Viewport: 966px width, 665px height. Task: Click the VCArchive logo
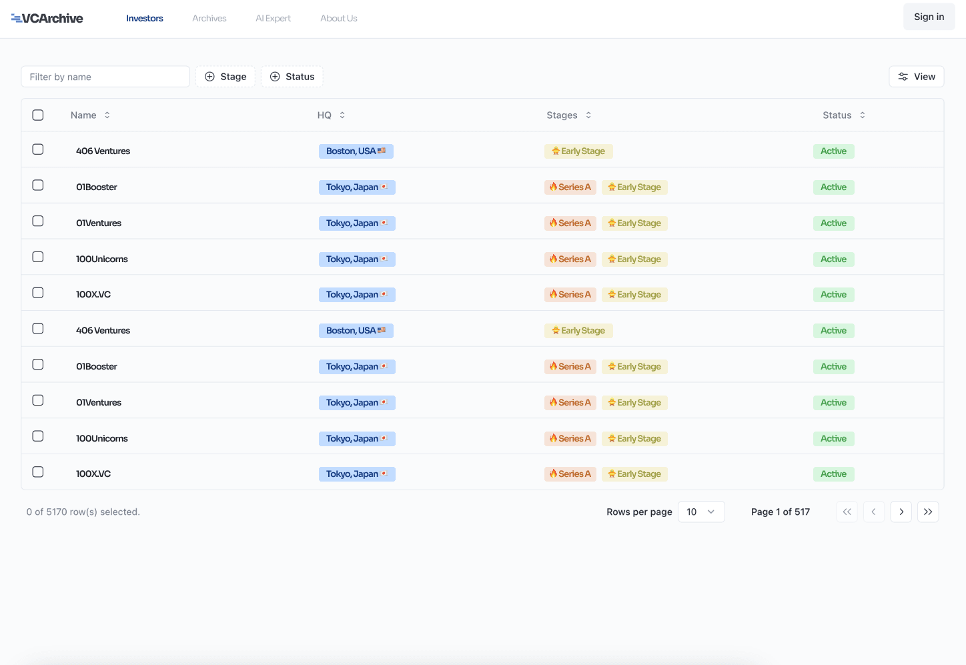[x=47, y=18]
